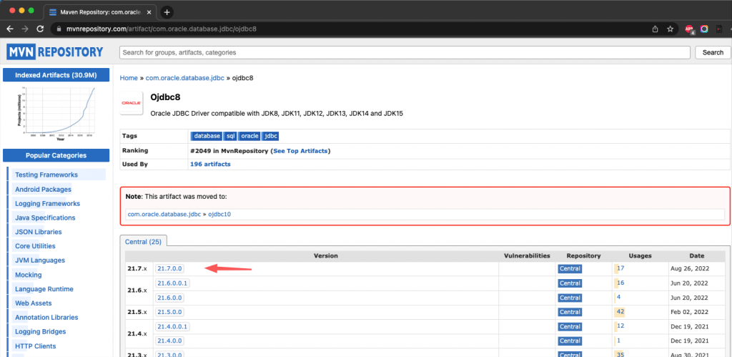Click the Vulnerabilities column header

click(x=527, y=255)
